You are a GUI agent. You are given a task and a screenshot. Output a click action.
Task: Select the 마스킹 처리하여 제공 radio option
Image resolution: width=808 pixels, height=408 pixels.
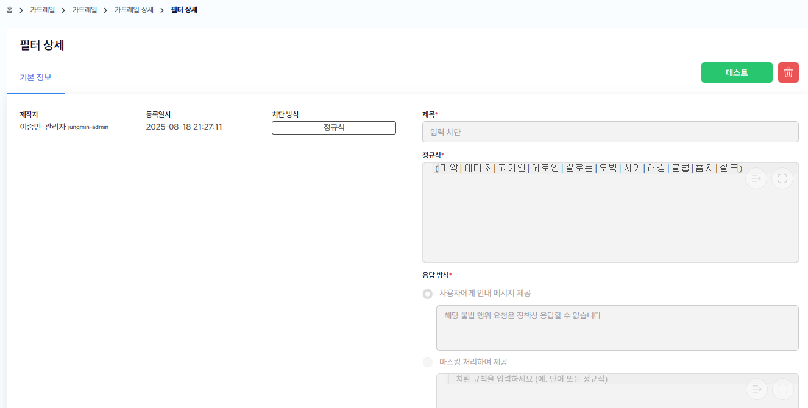pyautogui.click(x=428, y=362)
